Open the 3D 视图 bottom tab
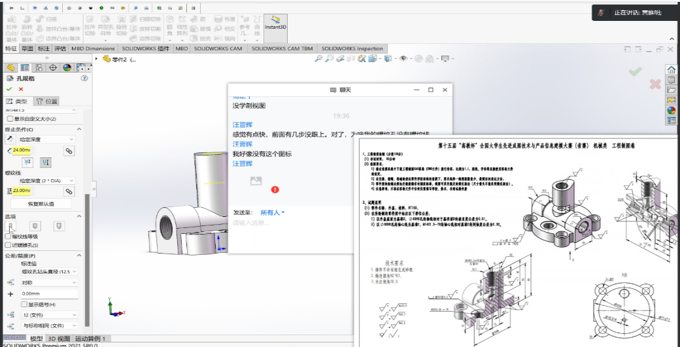The image size is (680, 347). [59, 339]
